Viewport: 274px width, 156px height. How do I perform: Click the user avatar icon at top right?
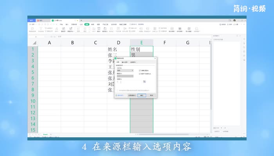pyautogui.click(x=234, y=20)
